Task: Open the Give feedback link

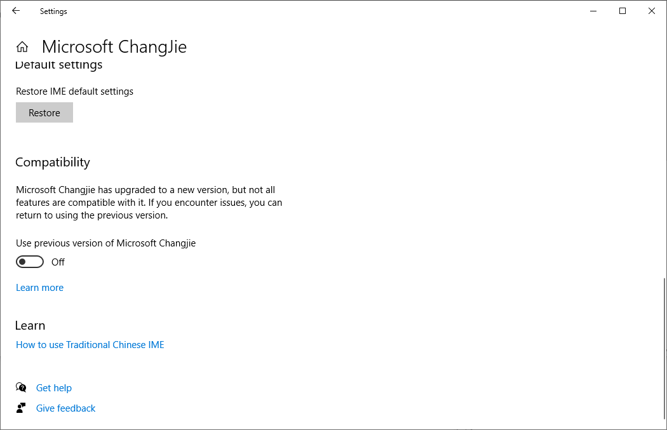Action: [x=65, y=408]
